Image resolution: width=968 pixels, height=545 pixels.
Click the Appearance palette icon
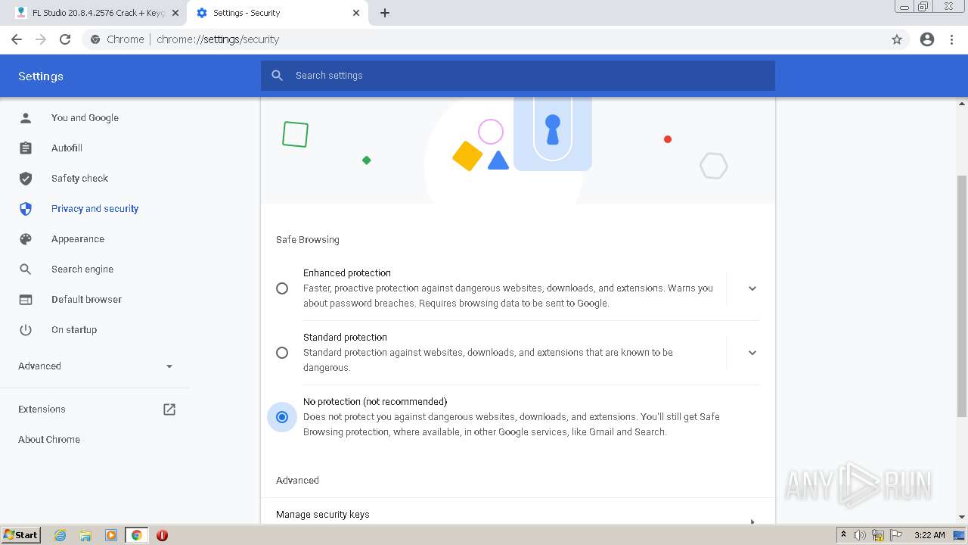coord(26,239)
